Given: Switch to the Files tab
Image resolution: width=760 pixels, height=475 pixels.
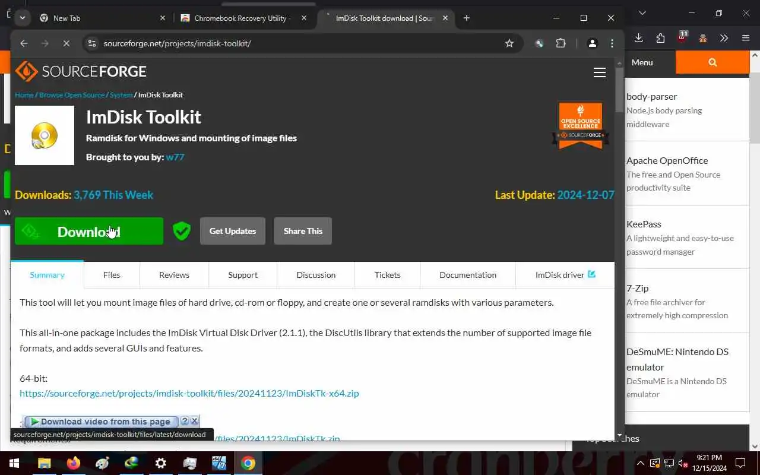Looking at the screenshot, I should (x=112, y=275).
